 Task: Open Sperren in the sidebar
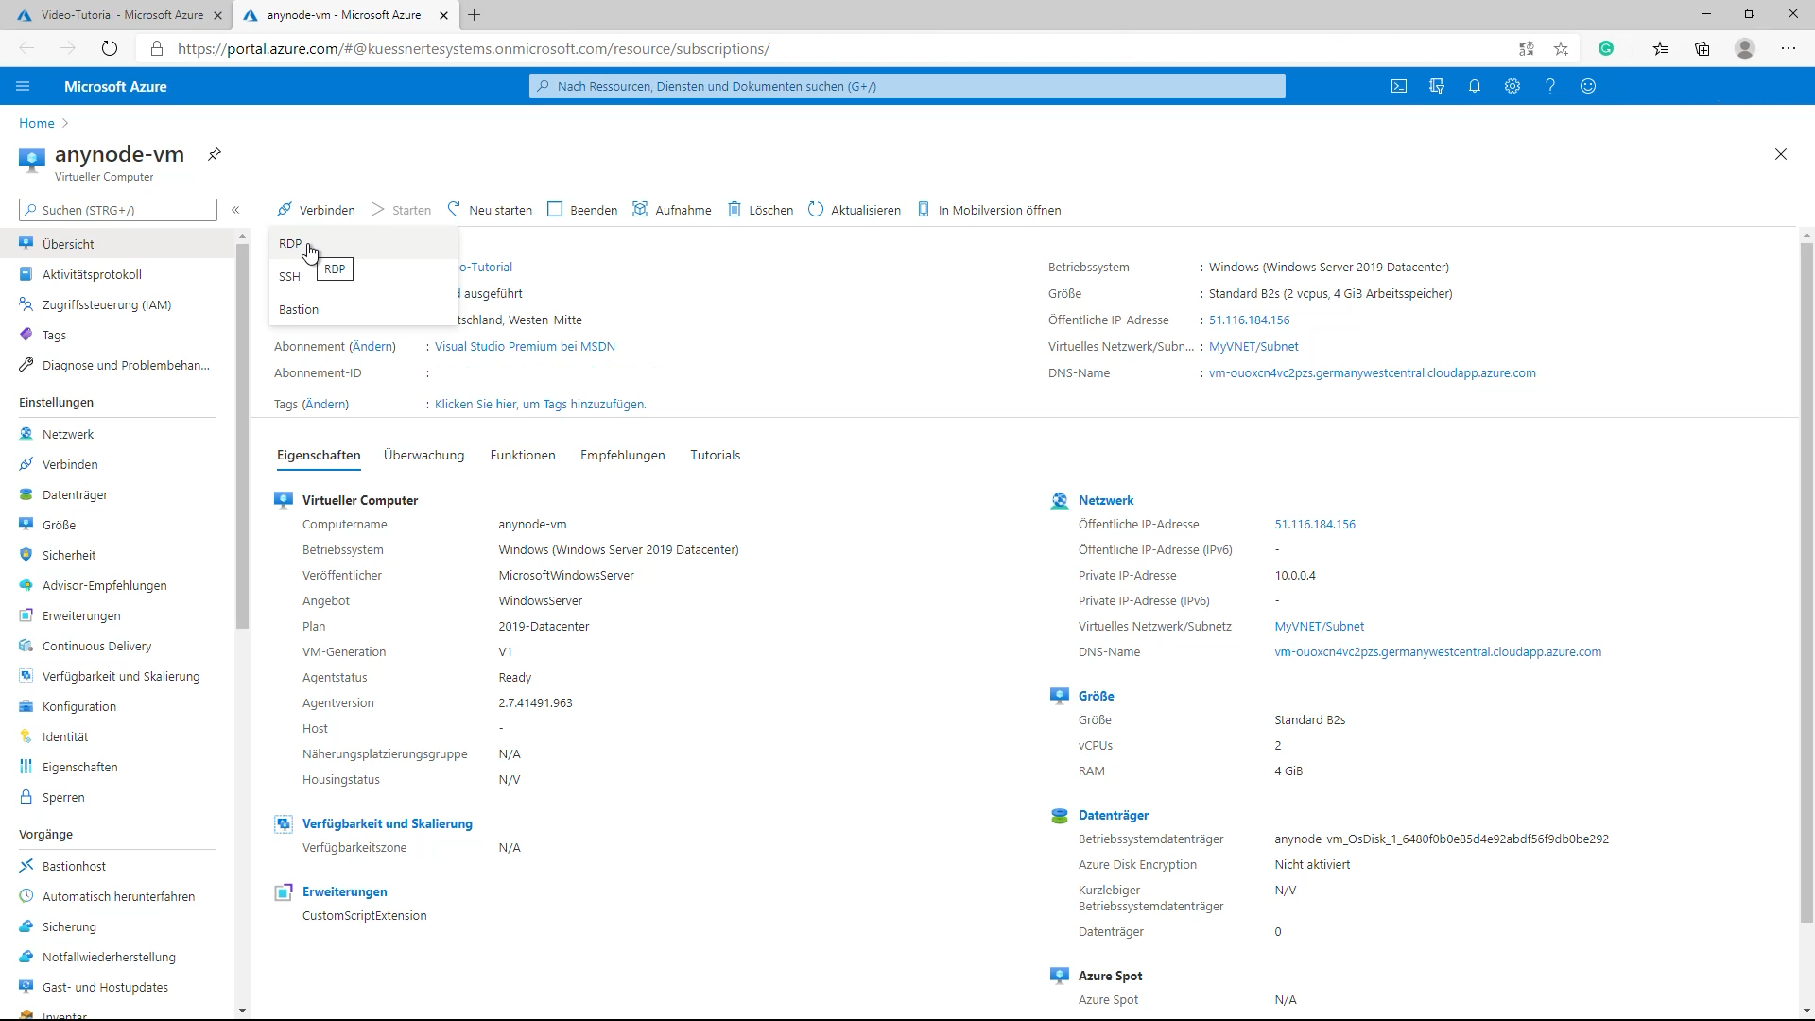click(x=117, y=797)
